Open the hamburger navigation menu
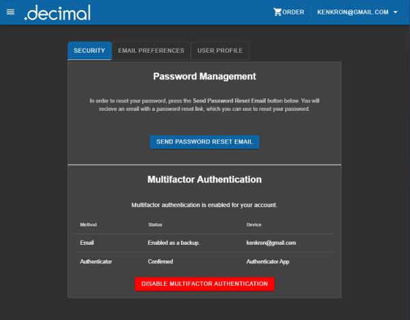This screenshot has width=410, height=320. click(10, 12)
